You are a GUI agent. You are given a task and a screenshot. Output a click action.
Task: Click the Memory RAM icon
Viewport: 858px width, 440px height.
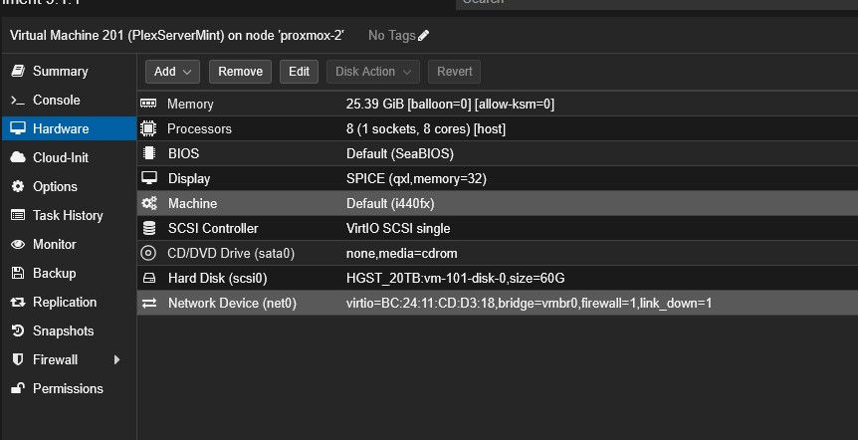click(148, 104)
